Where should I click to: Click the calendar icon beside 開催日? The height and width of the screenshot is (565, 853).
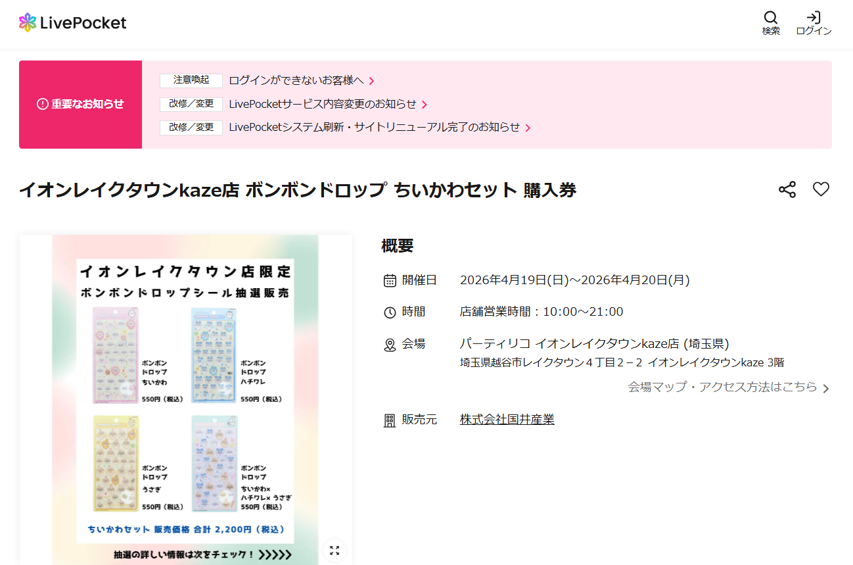(x=389, y=279)
